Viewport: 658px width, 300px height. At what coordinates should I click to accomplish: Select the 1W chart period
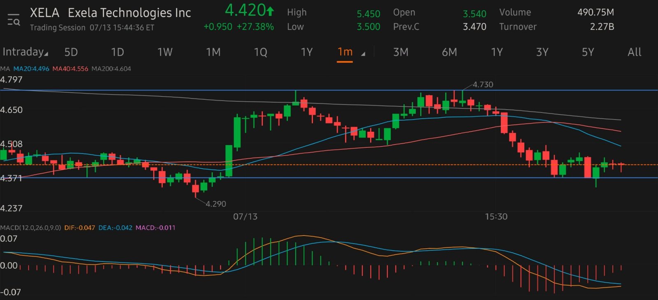(165, 52)
